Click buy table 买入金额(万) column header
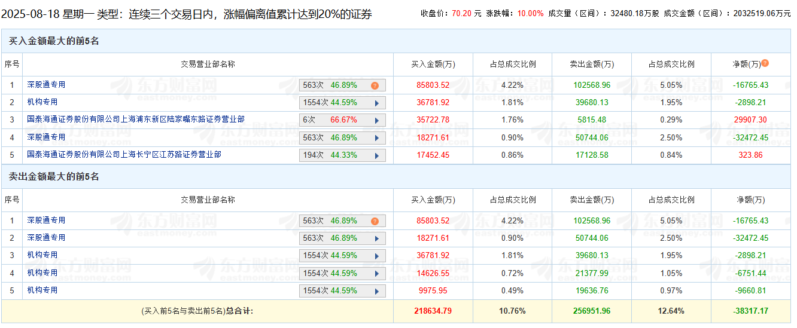 (x=433, y=65)
